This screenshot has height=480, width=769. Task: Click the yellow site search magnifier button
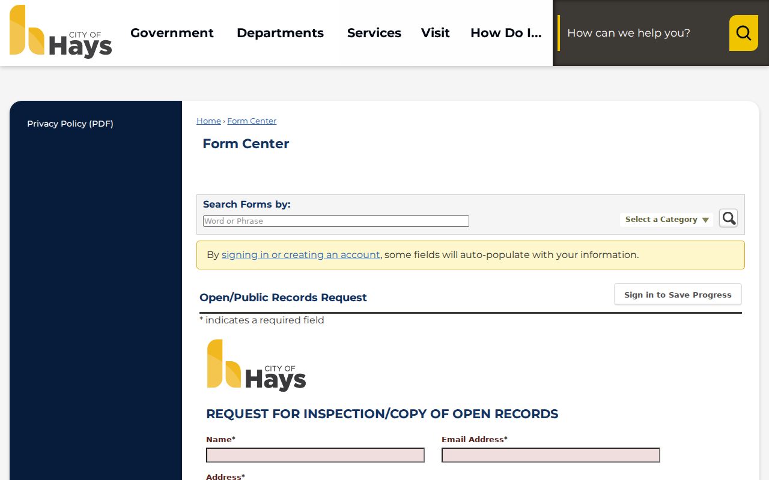pos(743,33)
